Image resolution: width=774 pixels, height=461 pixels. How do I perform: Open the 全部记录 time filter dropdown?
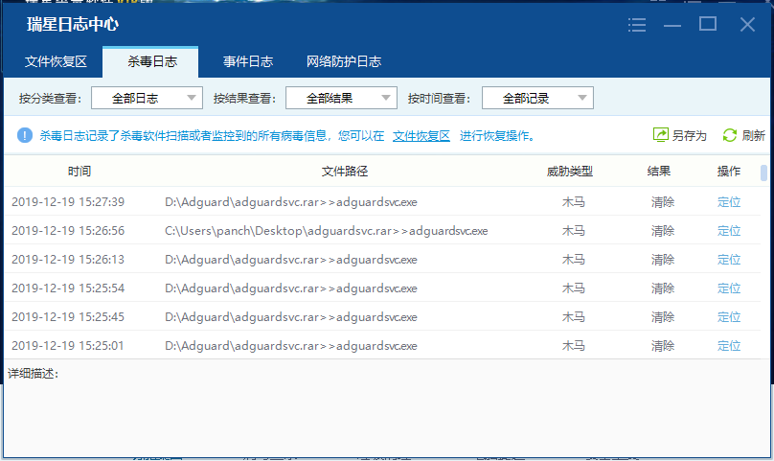click(x=537, y=98)
